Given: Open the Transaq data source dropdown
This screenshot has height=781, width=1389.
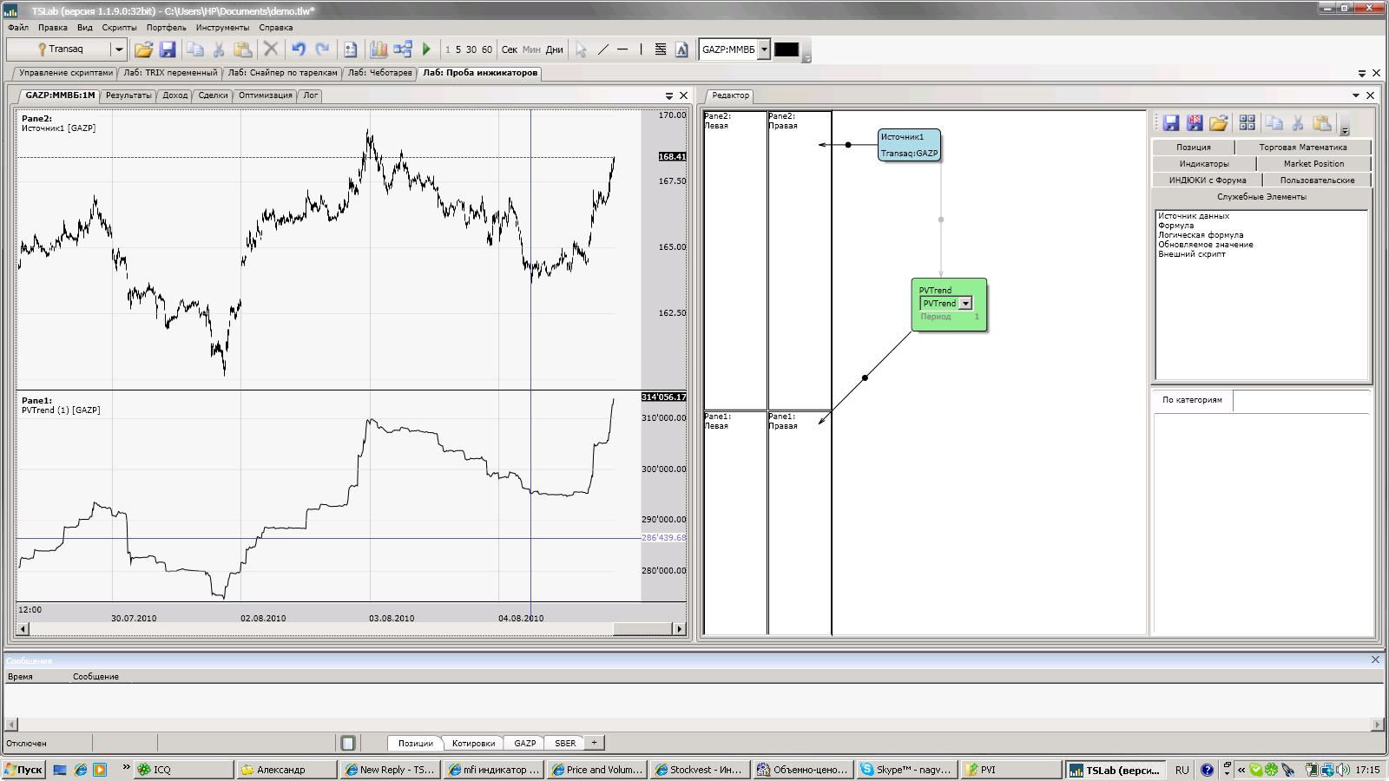Looking at the screenshot, I should point(119,49).
